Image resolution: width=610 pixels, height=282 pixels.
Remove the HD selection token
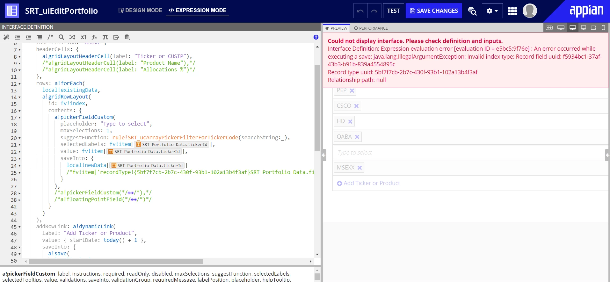[x=350, y=121]
